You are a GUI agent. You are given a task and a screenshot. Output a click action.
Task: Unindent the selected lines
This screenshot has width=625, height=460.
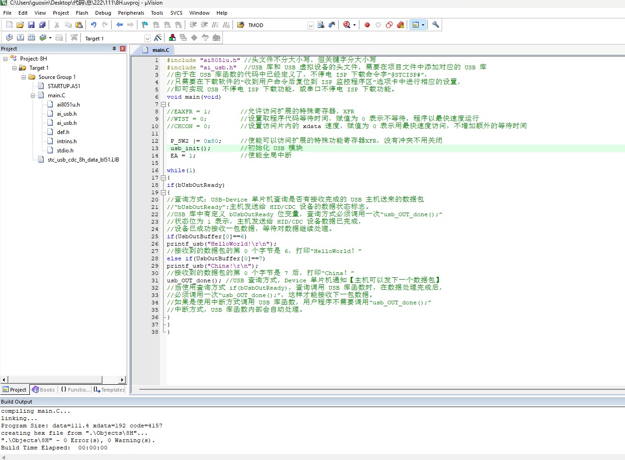click(x=204, y=25)
